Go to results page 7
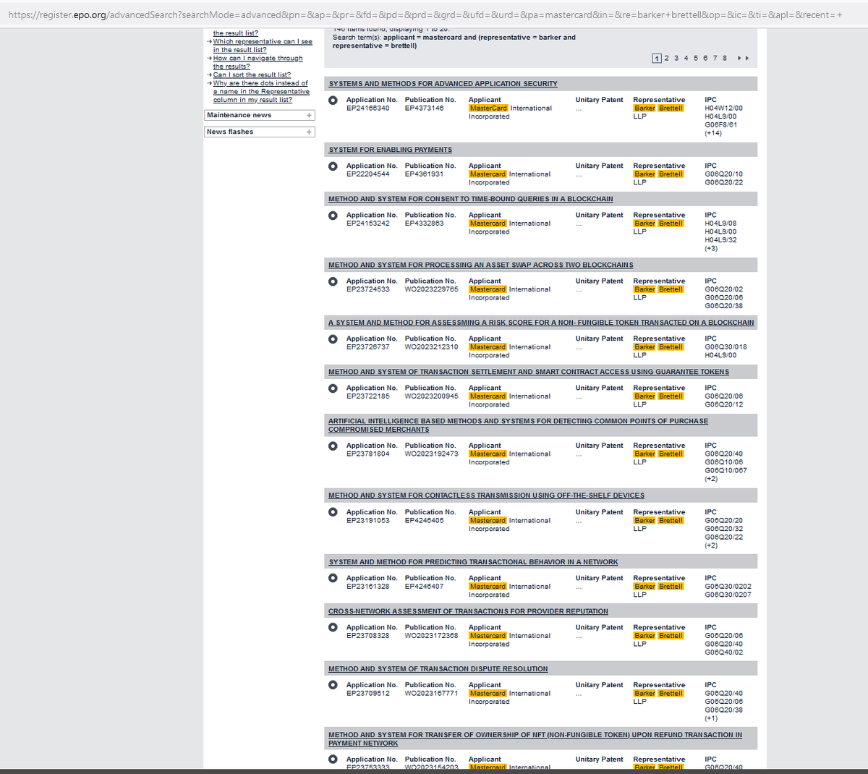This screenshot has height=774, width=868. pyautogui.click(x=715, y=58)
